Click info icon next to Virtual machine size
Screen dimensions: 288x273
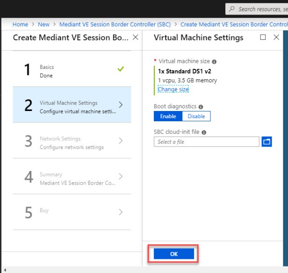click(x=214, y=61)
